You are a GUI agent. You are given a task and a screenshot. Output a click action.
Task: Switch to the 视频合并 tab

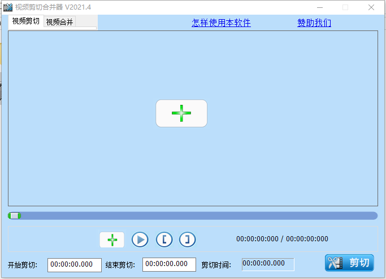coord(59,22)
